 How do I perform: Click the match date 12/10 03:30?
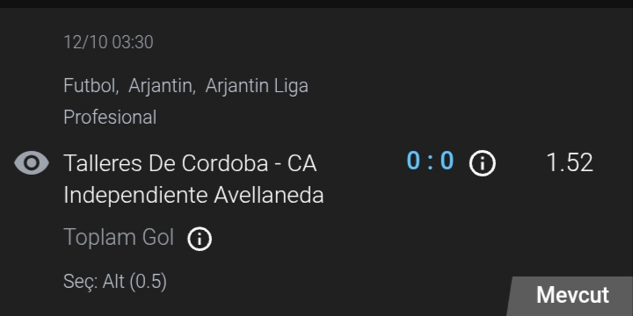click(x=109, y=42)
